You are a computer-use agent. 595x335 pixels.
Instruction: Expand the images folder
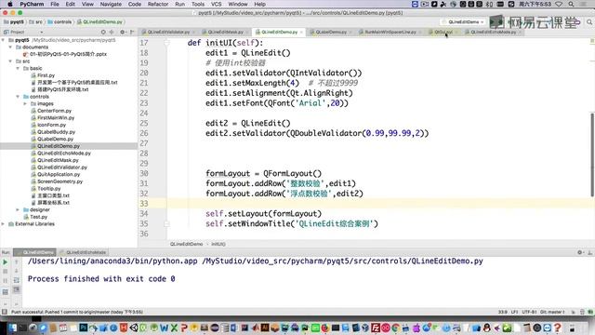click(25, 103)
